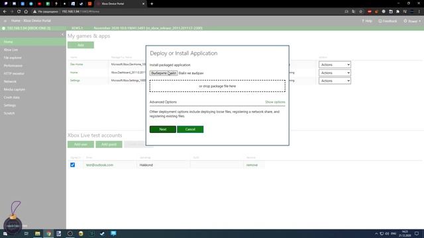Click the Add user button

[x=81, y=144]
